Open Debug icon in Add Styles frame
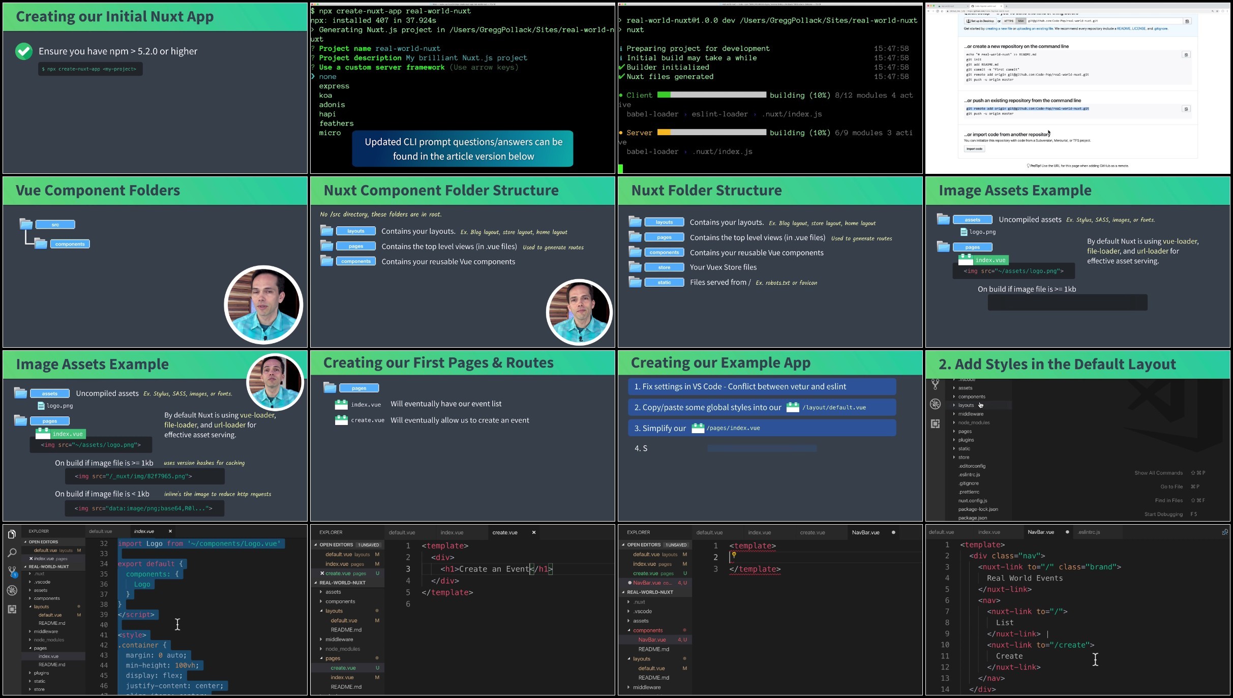Image resolution: width=1233 pixels, height=698 pixels. coord(935,404)
